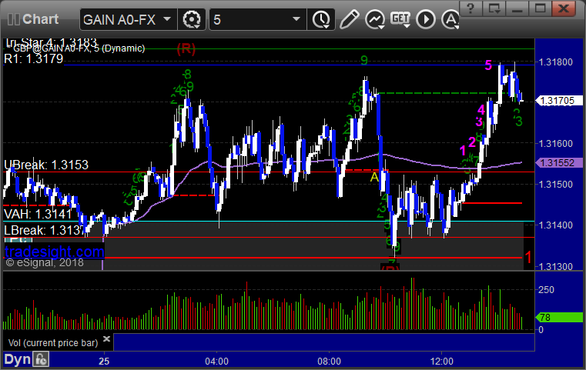The height and width of the screenshot is (370, 586).
Task: Click the Dyn scaling label
Action: 17,359
